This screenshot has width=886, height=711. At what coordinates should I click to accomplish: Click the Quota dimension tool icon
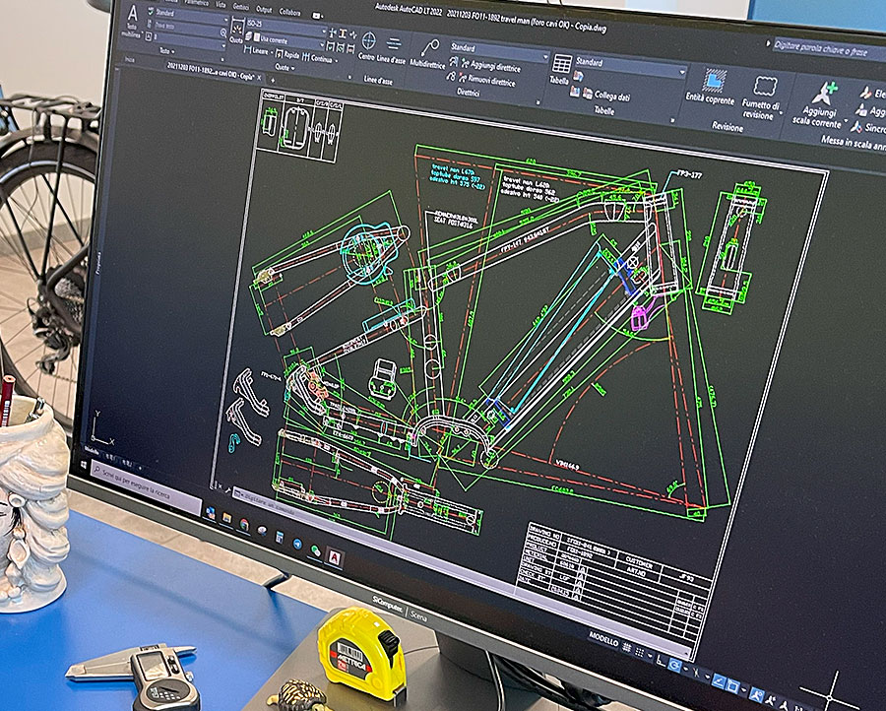pos(236,30)
